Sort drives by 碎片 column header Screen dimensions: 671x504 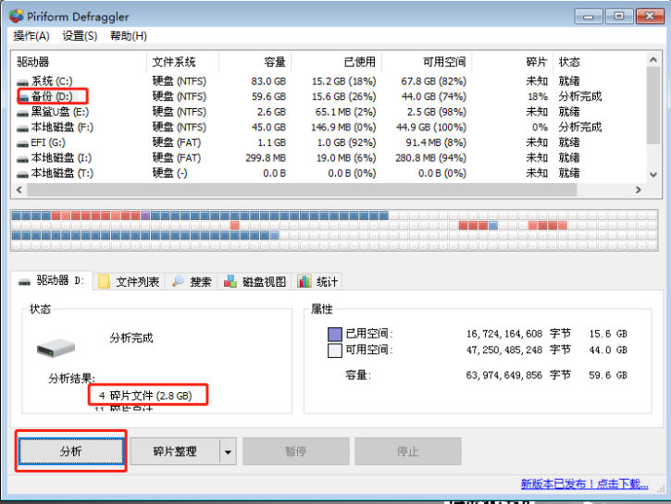click(x=536, y=62)
